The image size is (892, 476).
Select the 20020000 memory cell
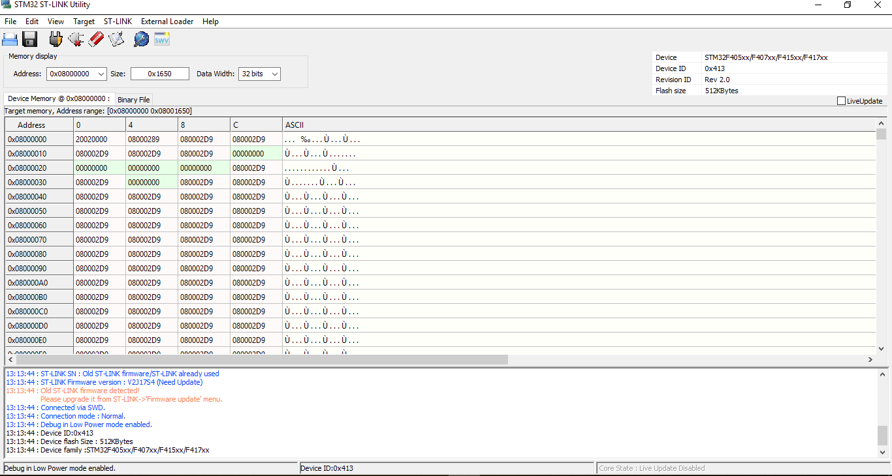coord(99,140)
